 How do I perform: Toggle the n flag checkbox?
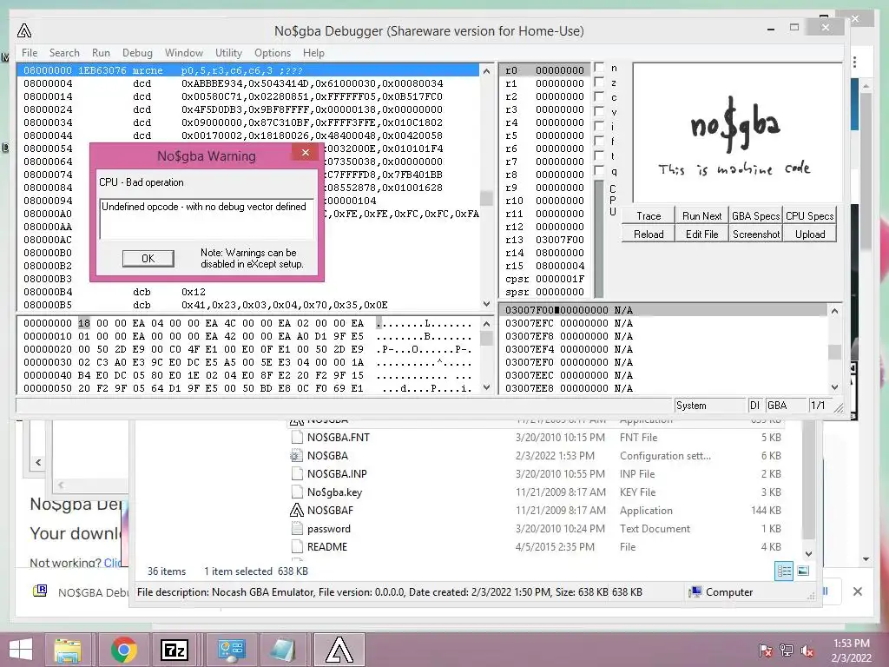pyautogui.click(x=599, y=68)
